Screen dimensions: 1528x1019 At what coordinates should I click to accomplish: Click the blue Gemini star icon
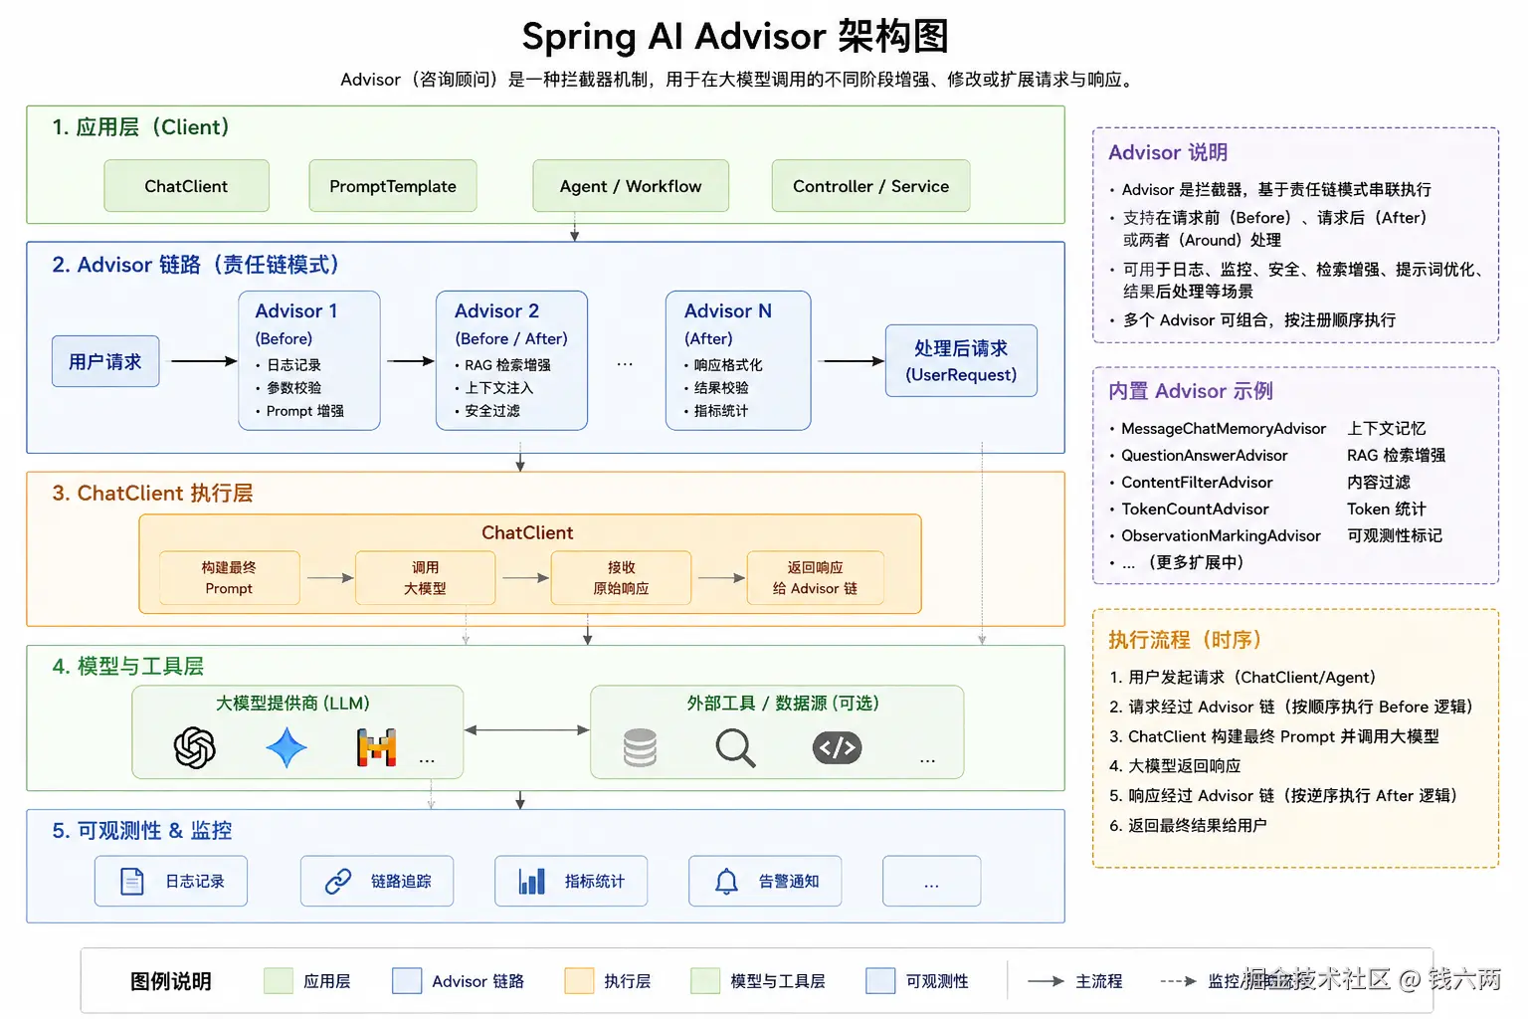coord(286,747)
